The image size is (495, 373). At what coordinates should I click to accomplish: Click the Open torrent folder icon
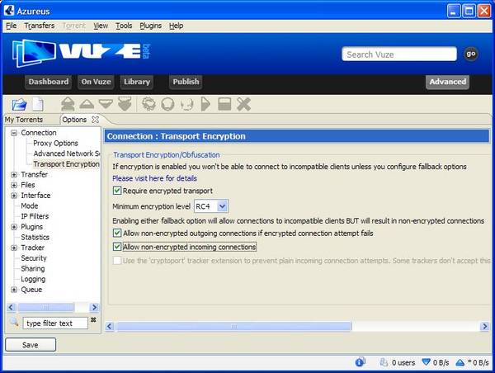19,104
